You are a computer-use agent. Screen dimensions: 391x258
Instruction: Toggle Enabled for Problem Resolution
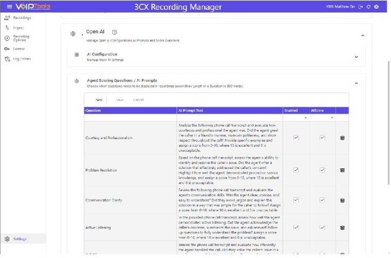tap(296, 170)
